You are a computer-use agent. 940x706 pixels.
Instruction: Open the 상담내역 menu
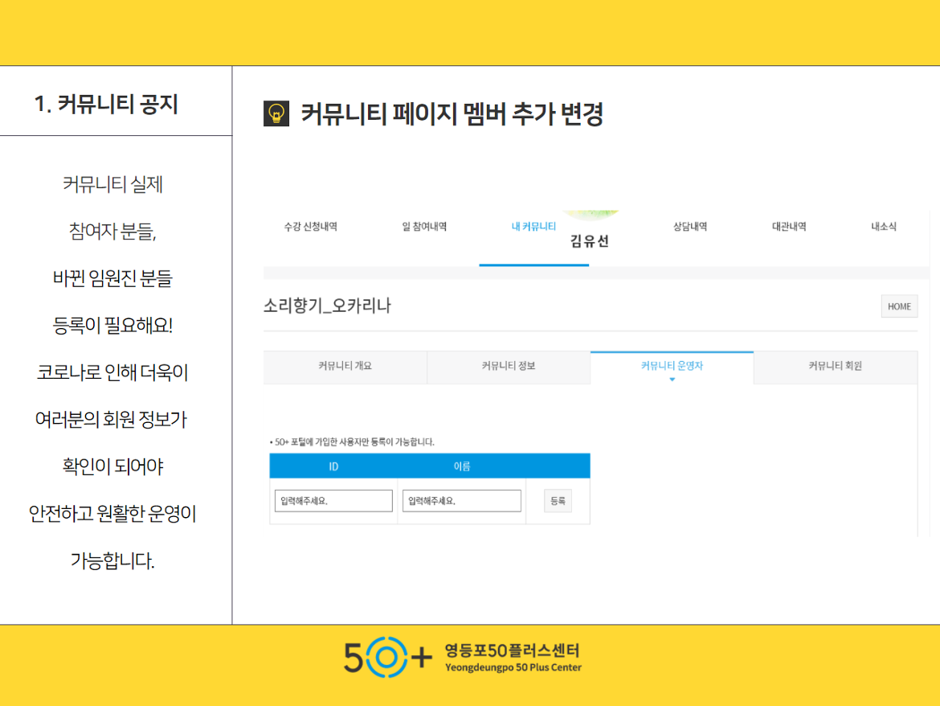tap(689, 227)
